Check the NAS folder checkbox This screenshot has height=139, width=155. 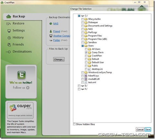[82, 29]
